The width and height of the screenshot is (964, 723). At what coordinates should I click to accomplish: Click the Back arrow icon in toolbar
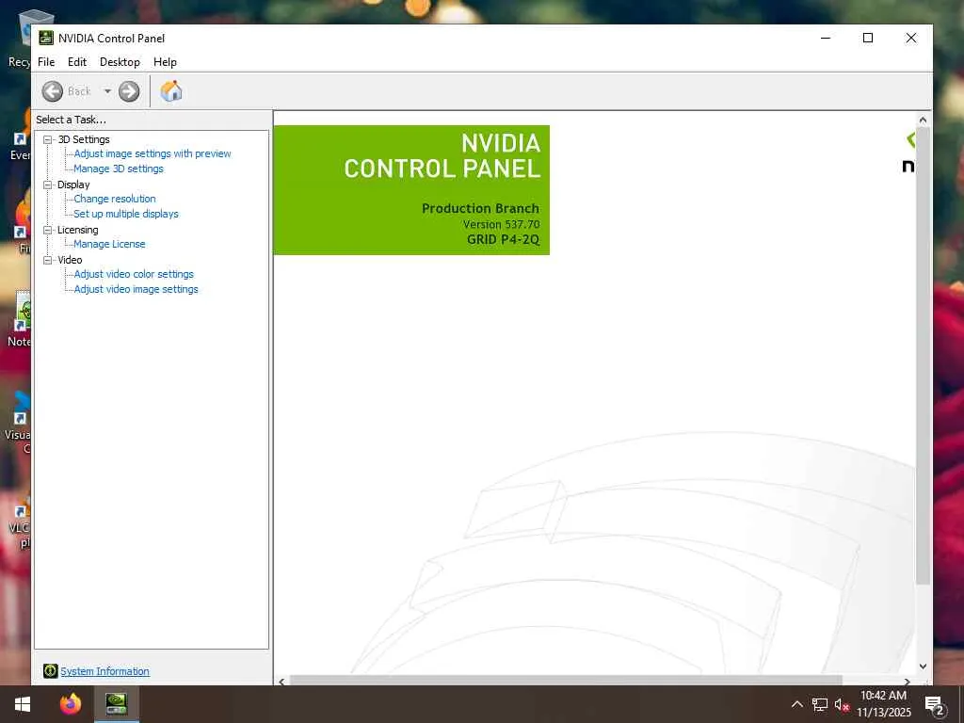tap(53, 91)
